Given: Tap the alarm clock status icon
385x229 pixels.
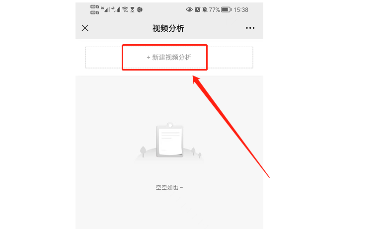Looking at the screenshot, I should [197, 9].
